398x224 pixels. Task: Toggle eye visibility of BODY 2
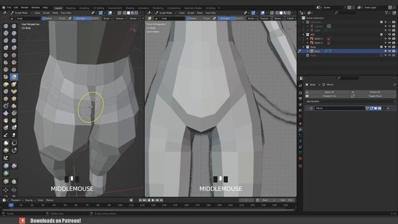point(389,43)
